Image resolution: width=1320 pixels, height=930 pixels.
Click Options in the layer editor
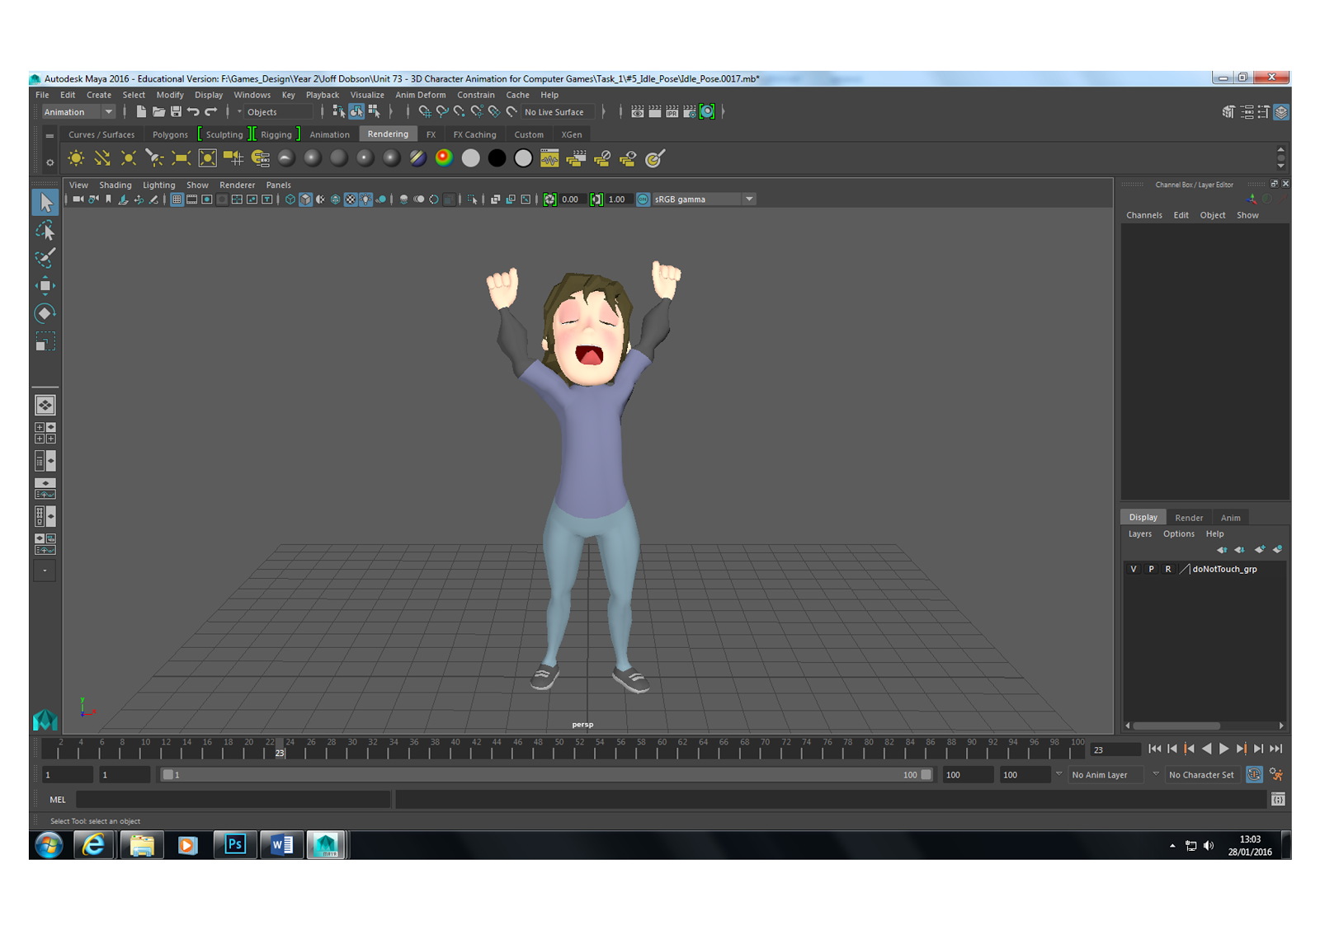click(x=1178, y=534)
